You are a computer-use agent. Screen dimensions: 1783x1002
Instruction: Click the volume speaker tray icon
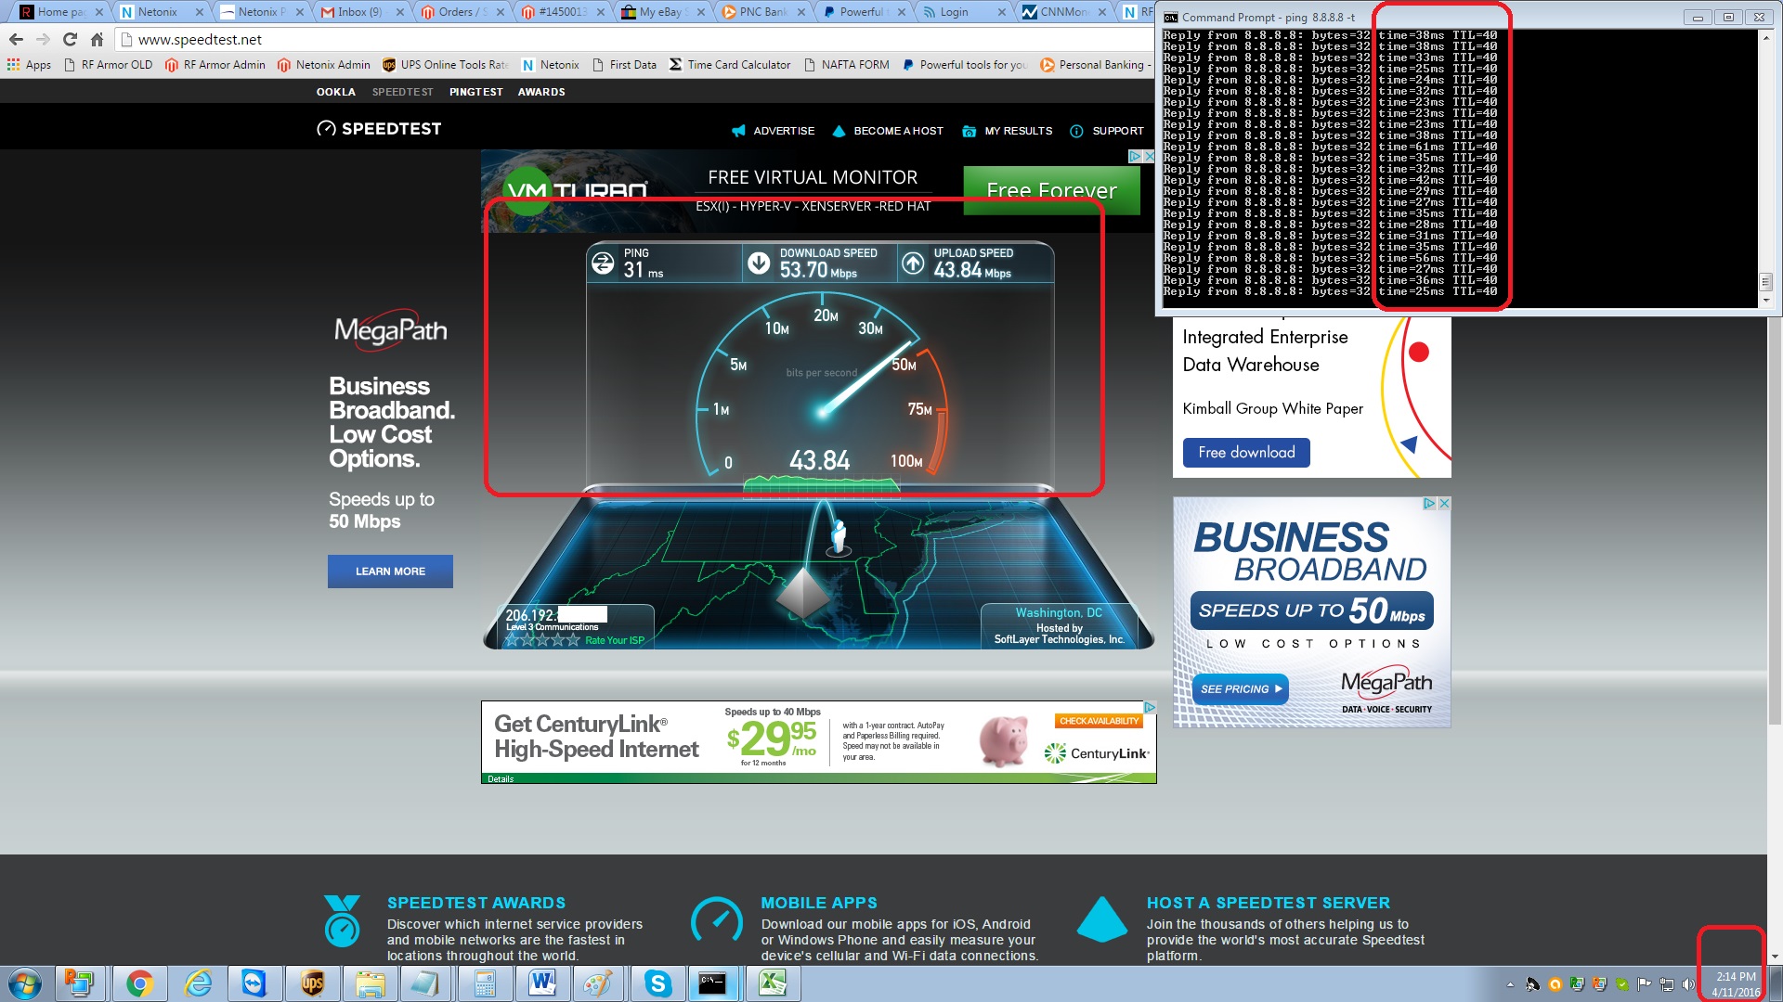[1687, 984]
